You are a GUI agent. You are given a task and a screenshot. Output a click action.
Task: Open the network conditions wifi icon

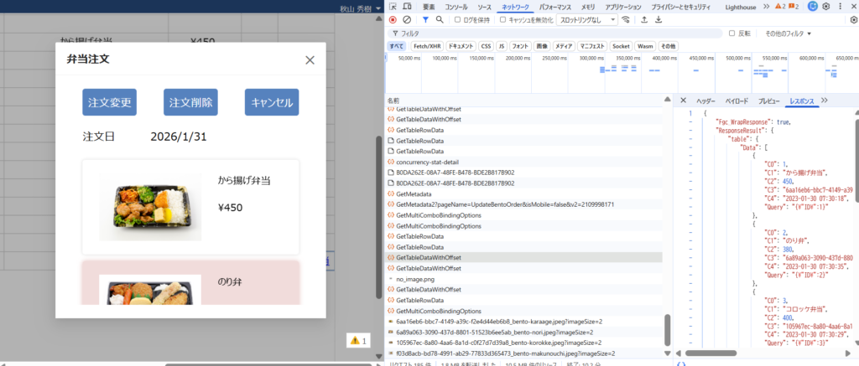coord(625,19)
